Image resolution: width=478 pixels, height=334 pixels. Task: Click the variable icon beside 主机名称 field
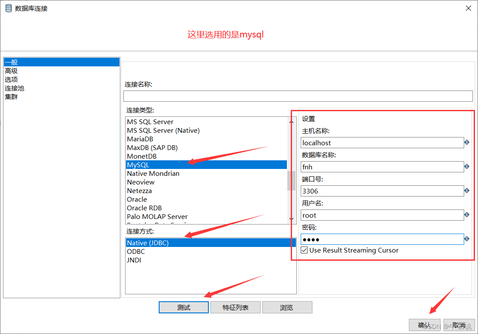(x=466, y=142)
